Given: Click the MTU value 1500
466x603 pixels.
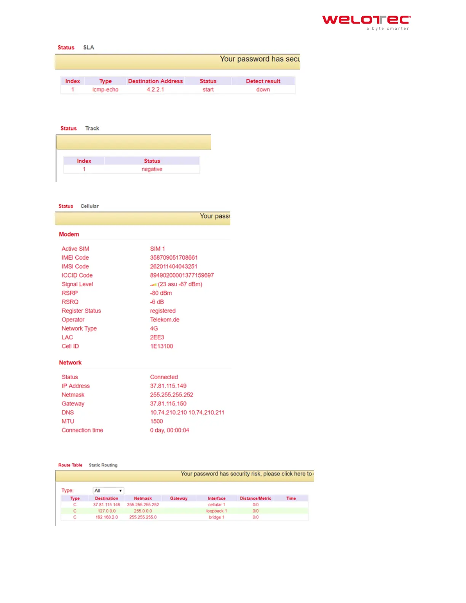Looking at the screenshot, I should (x=156, y=421).
